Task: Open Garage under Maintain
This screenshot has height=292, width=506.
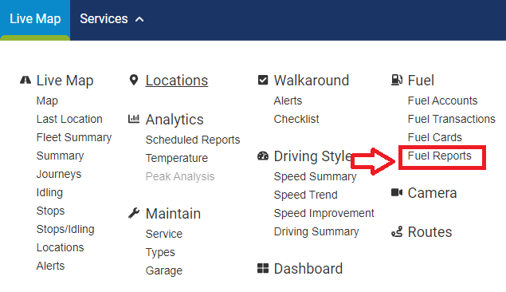Action: click(164, 270)
